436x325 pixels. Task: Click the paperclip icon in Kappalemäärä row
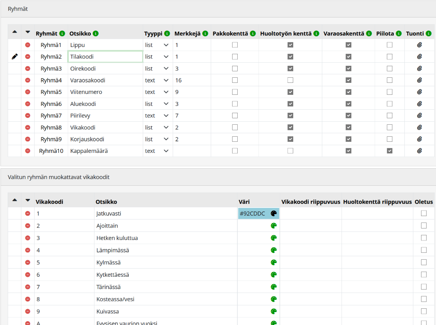click(419, 151)
